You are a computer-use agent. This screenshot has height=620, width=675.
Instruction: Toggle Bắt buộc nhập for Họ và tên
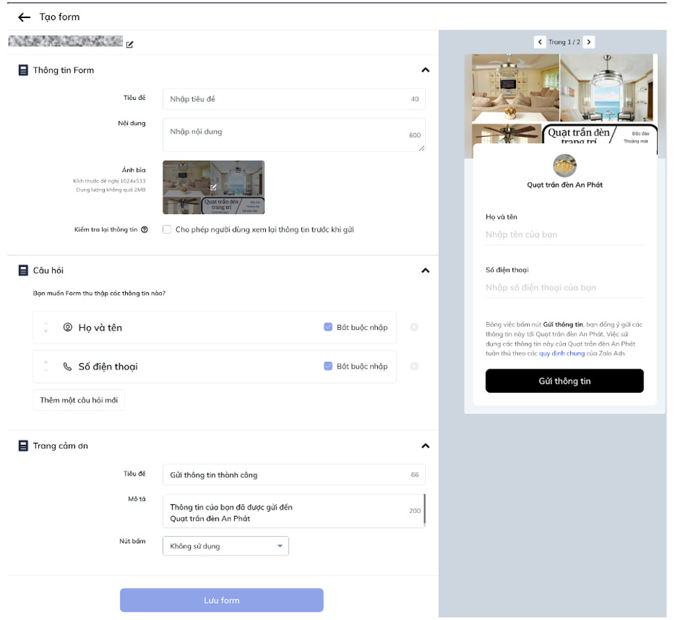click(328, 328)
